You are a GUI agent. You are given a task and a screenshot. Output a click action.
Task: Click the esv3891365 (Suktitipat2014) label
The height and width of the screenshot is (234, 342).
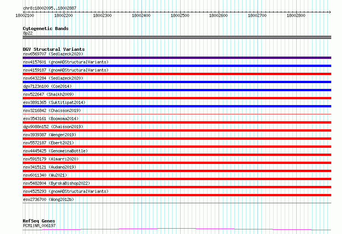(x=54, y=102)
